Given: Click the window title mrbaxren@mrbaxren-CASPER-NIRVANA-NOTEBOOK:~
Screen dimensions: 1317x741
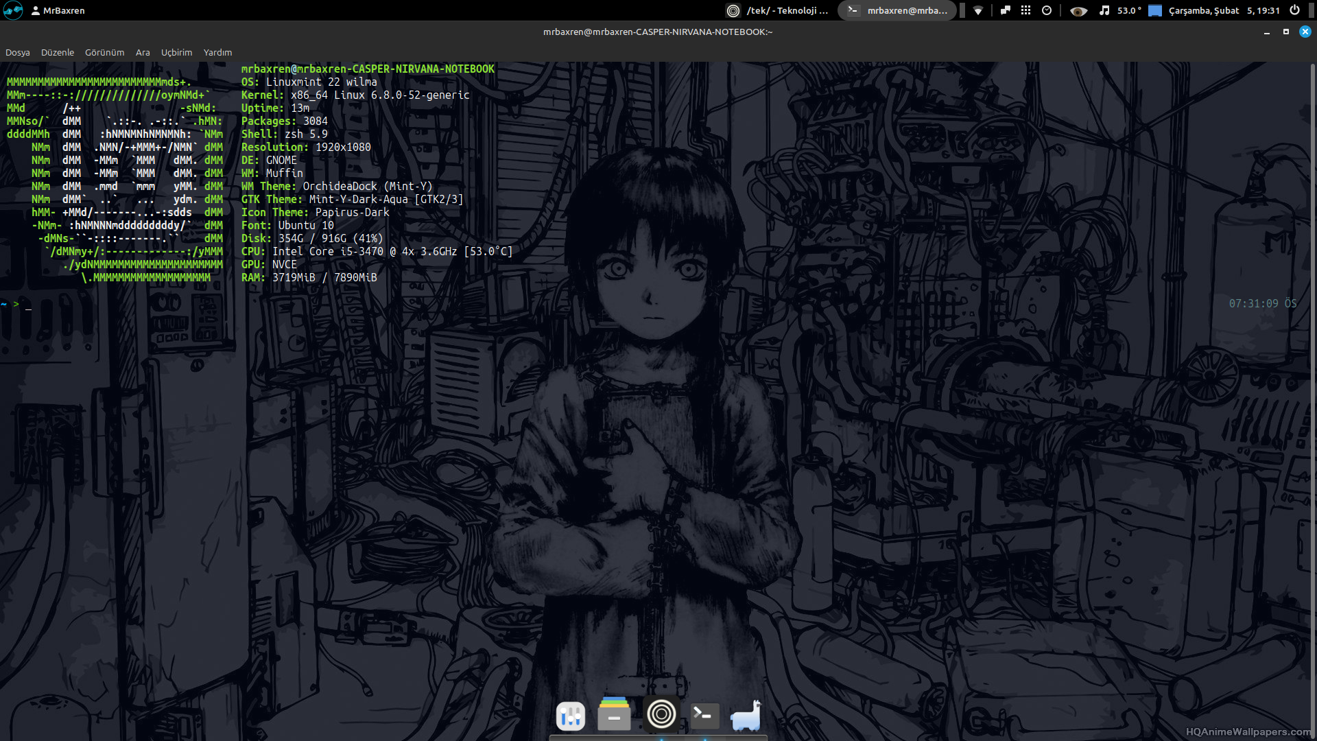Looking at the screenshot, I should pos(658,32).
